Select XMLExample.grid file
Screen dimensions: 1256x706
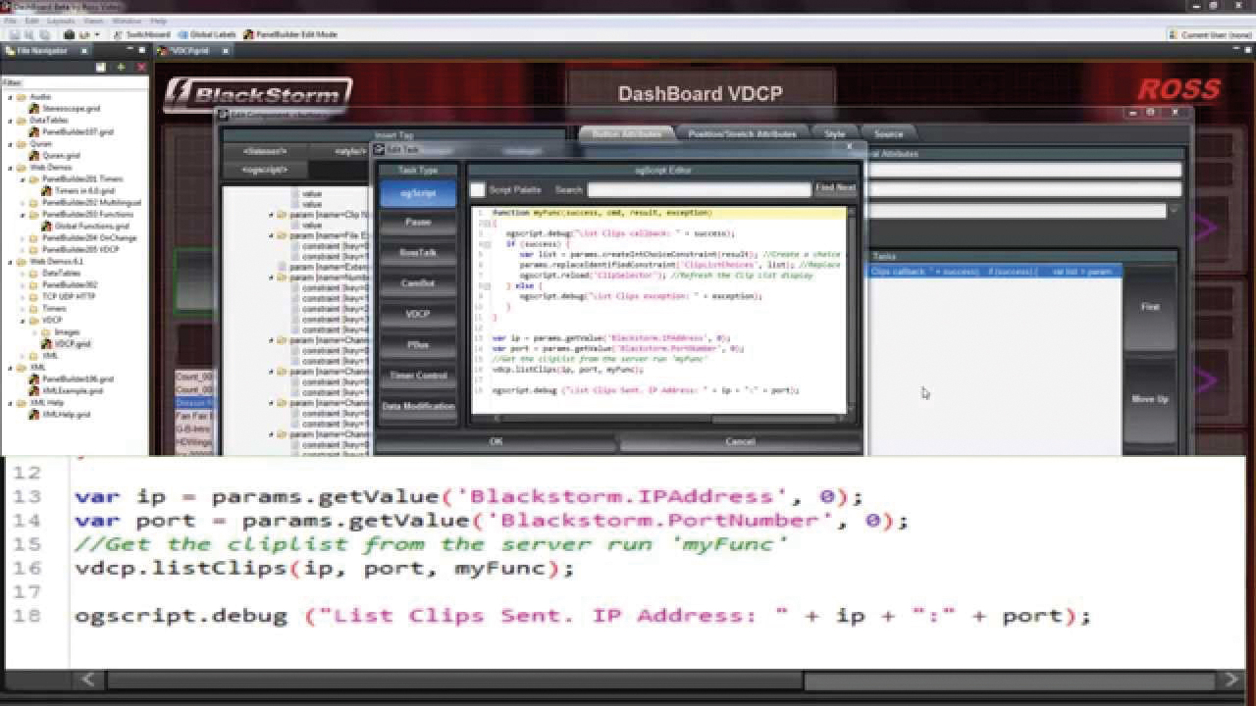(66, 391)
